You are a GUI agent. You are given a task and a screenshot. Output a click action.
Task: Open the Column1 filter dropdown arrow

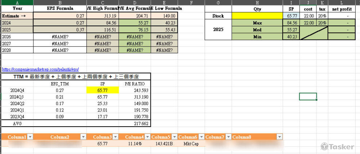click(30, 137)
